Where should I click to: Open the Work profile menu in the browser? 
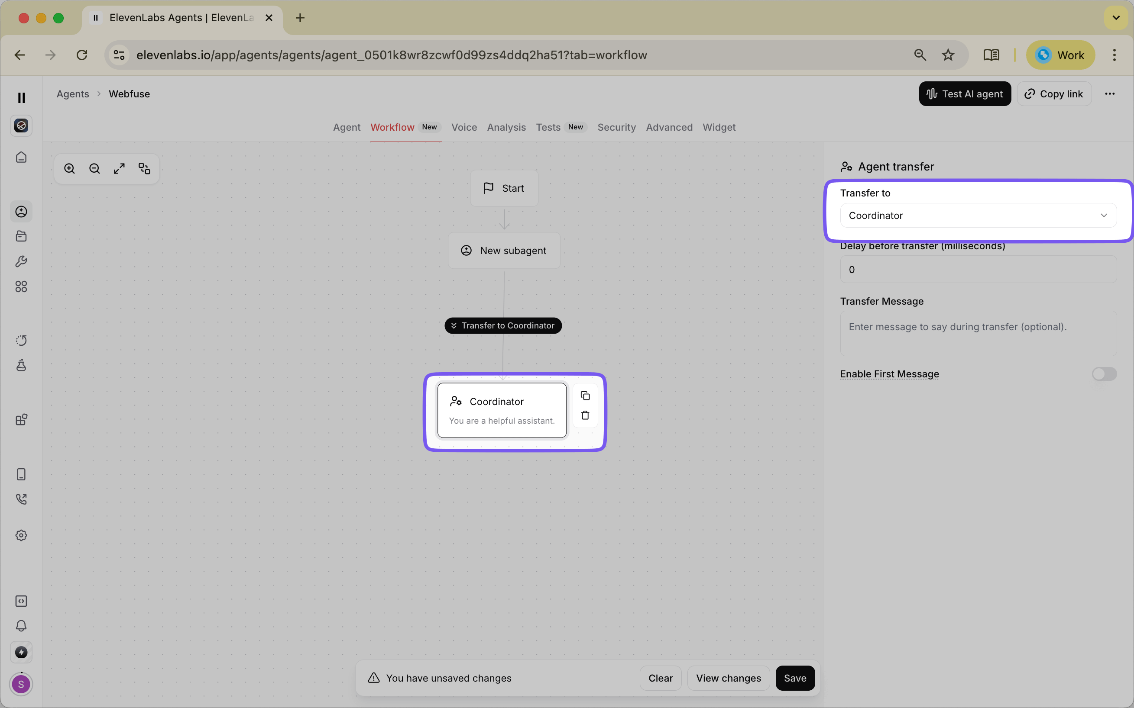coord(1060,55)
